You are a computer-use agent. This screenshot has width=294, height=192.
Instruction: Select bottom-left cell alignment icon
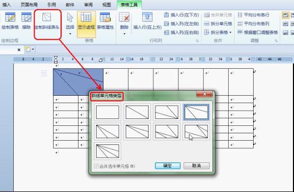(x=286, y=33)
